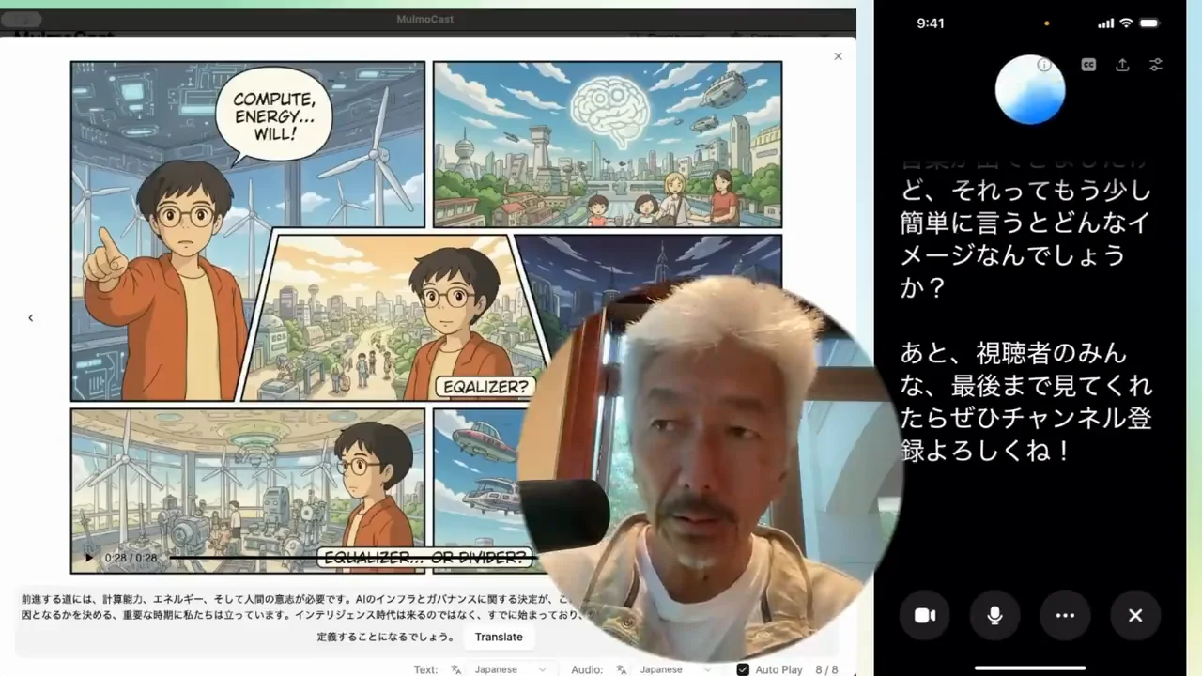Click the Text translate language icon

pos(456,669)
